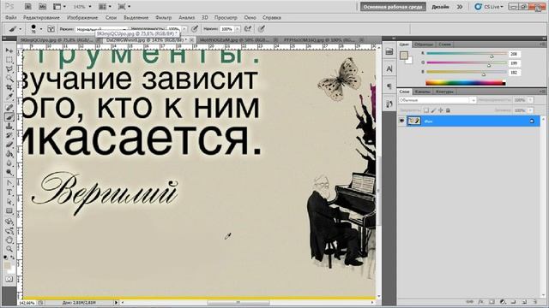The image size is (549, 308).
Task: Open the collapsed Character panel icon
Action: click(x=389, y=68)
